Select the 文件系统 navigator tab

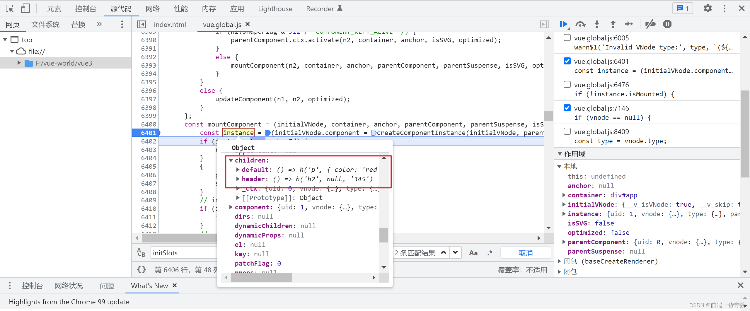(x=45, y=24)
